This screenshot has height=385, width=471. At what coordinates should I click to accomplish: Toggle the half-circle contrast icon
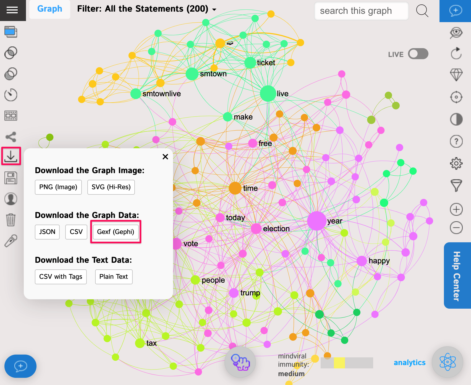[456, 119]
